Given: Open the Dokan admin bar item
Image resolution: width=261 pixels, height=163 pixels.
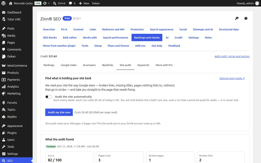Looking at the screenshot, I should coord(96,3).
